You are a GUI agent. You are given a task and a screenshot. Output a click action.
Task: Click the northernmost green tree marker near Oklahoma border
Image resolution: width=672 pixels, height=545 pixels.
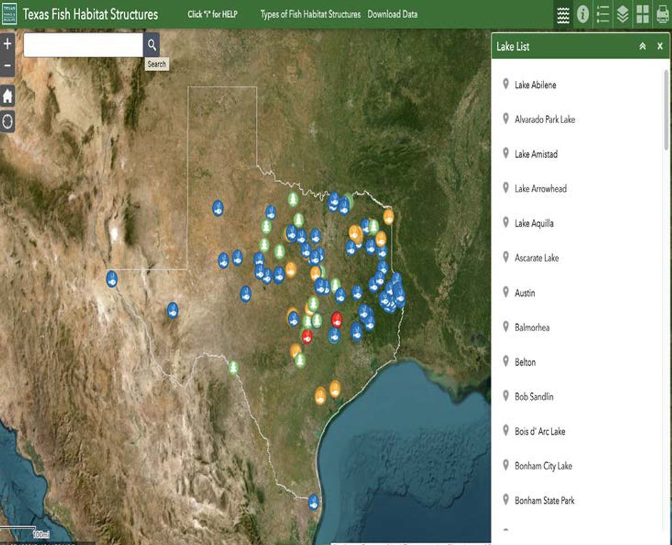pos(293,199)
